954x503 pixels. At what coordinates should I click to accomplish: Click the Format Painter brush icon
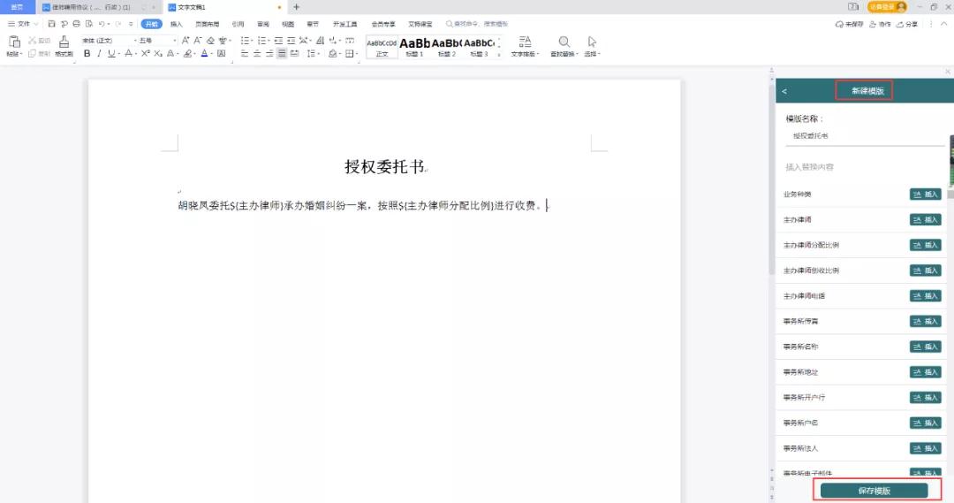(64, 42)
